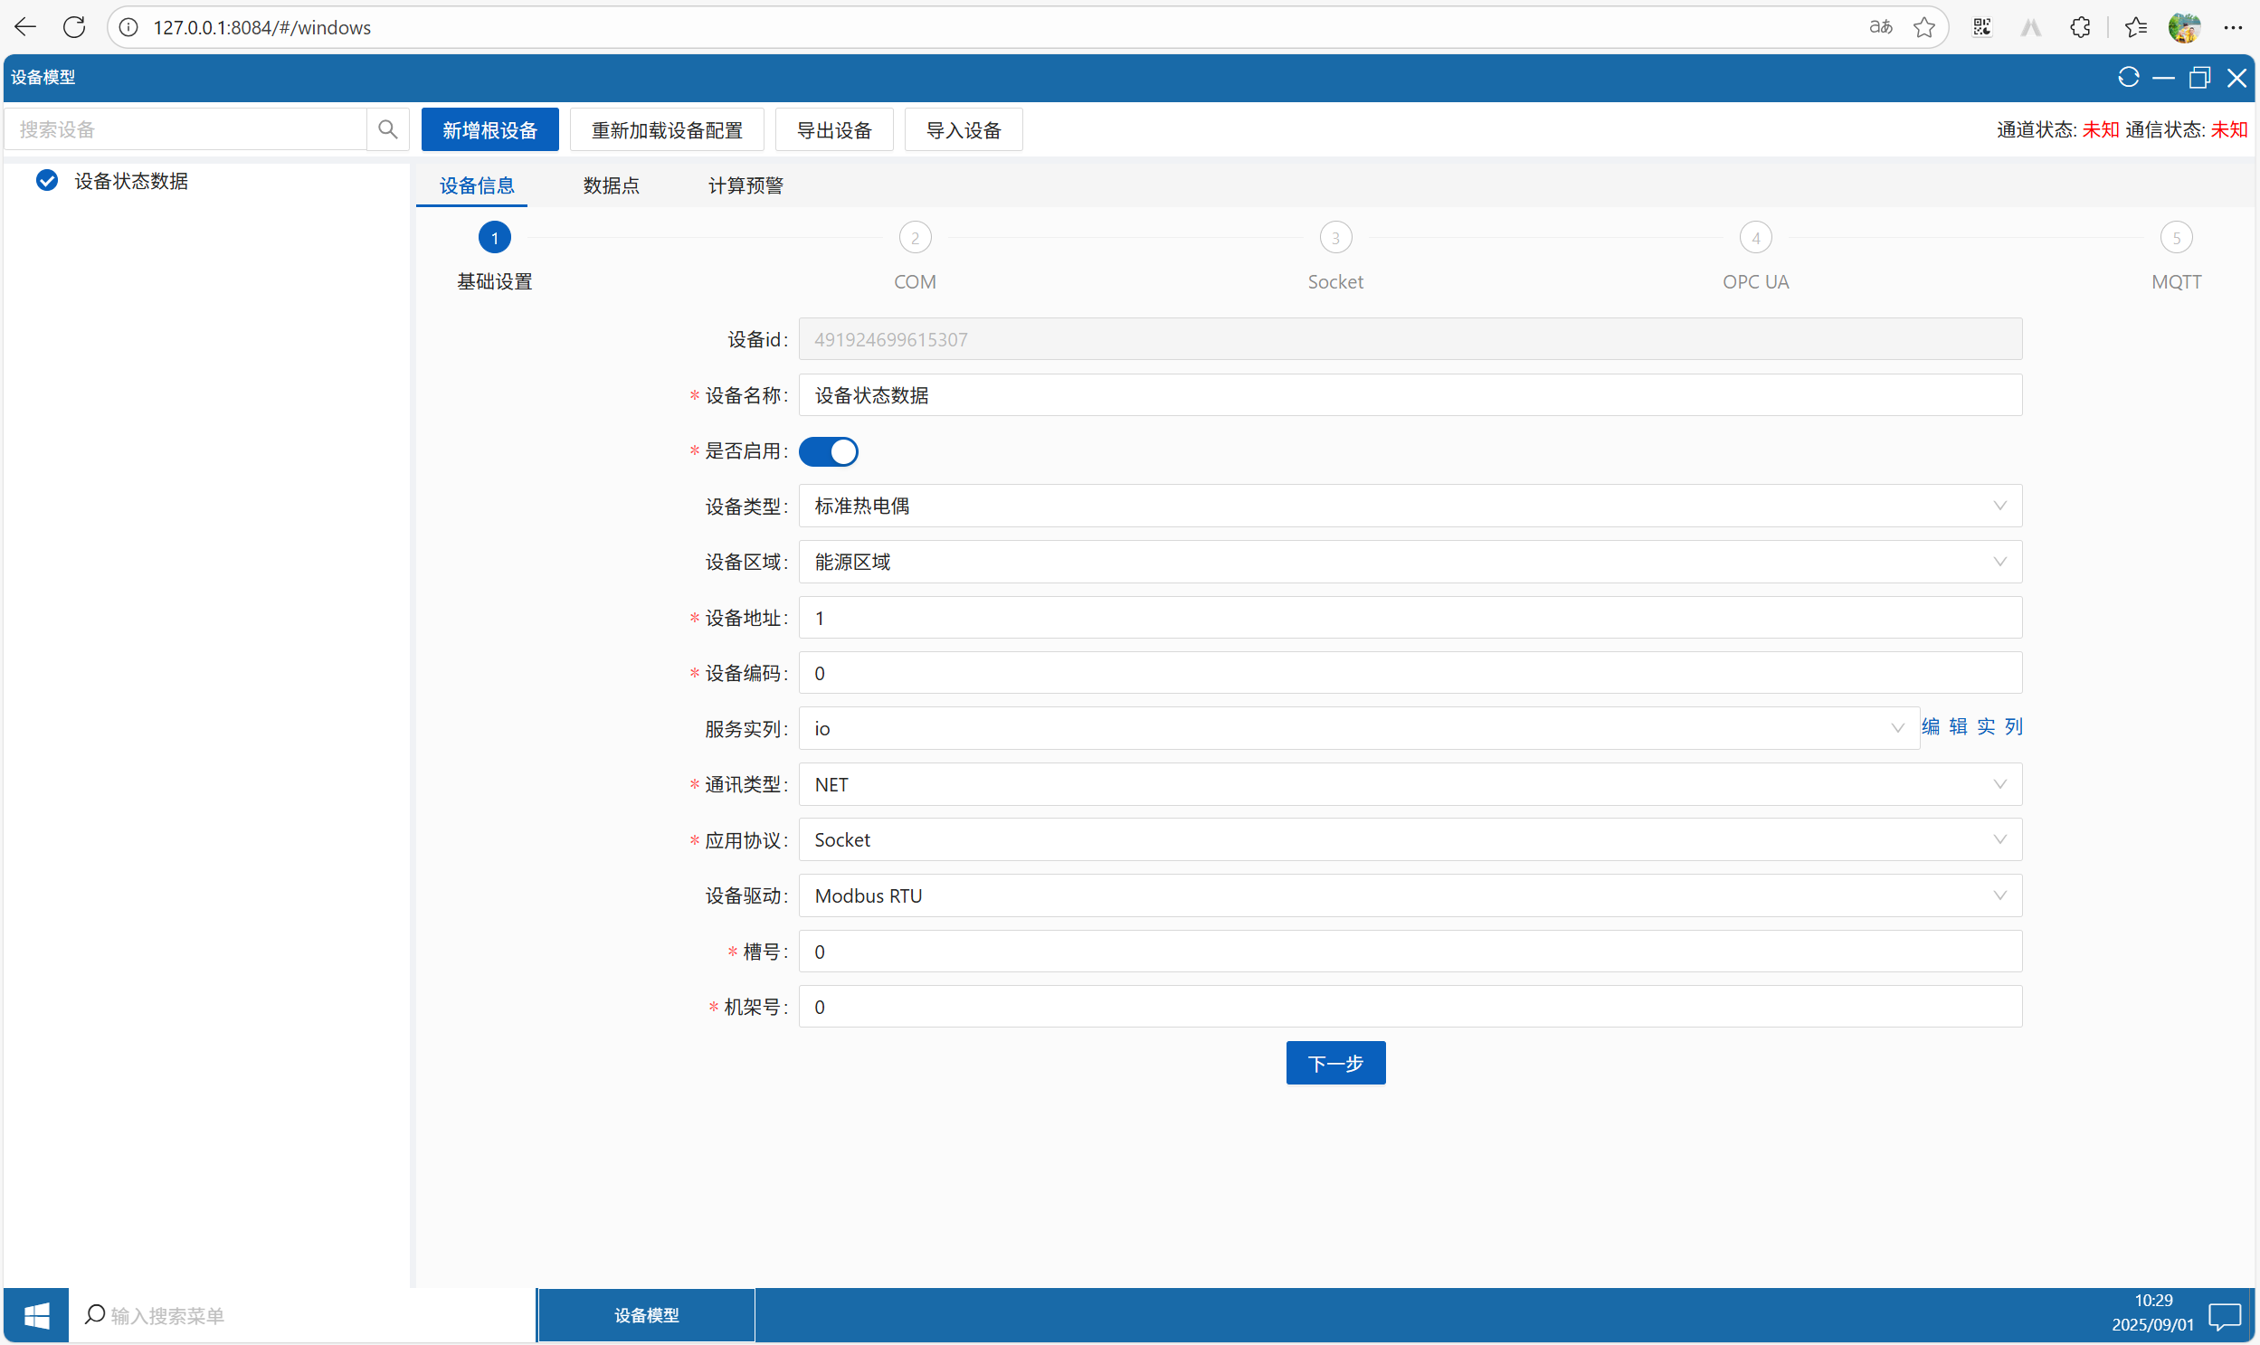The image size is (2260, 1345).
Task: Switch to the 数据点 tab
Action: (x=610, y=185)
